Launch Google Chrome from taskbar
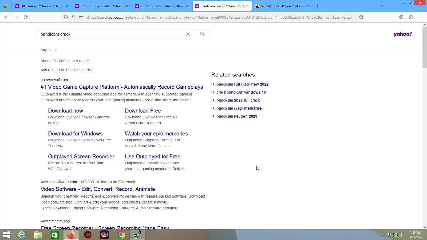Screen dimensions: 427x240 point(121,235)
